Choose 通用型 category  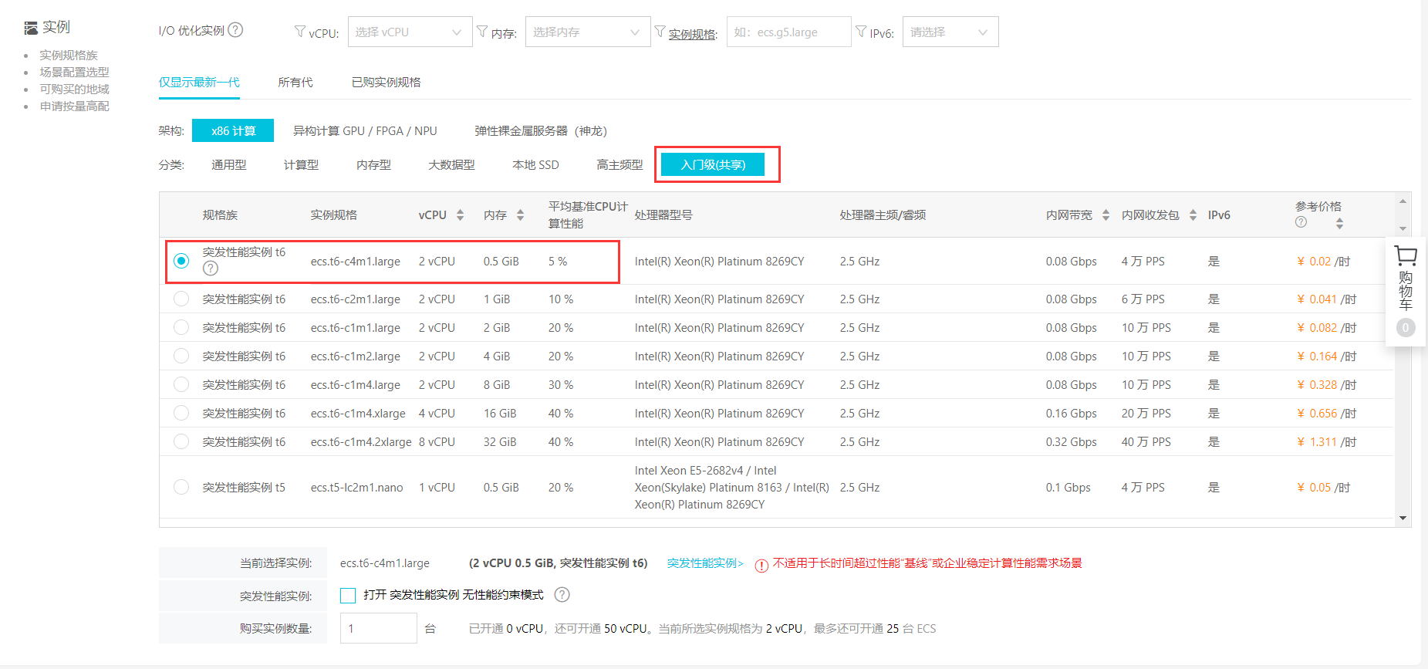[229, 165]
